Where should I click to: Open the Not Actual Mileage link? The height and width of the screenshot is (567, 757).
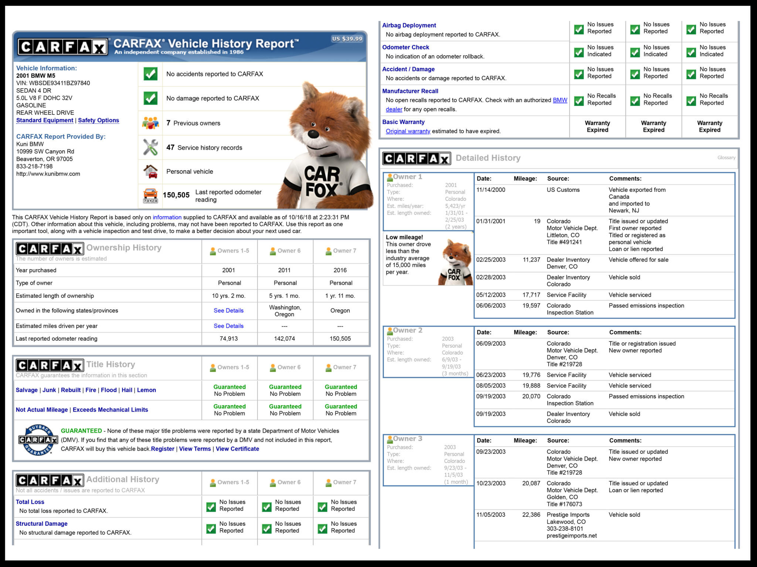(42, 410)
